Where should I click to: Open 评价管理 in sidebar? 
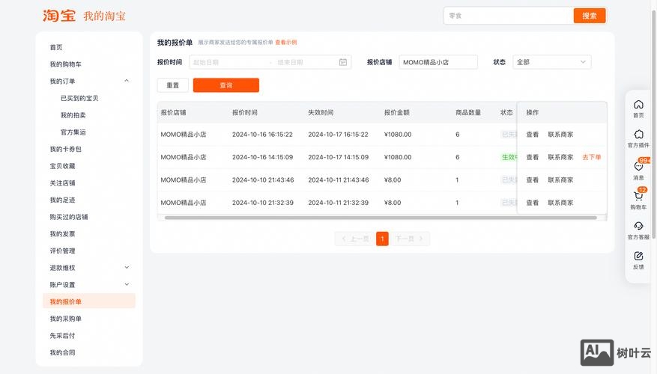pos(62,251)
